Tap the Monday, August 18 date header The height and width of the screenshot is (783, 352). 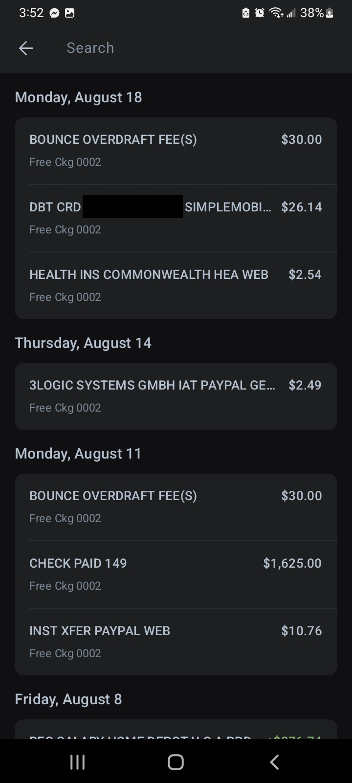tap(78, 97)
